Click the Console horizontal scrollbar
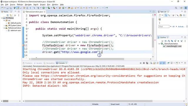This screenshot has height=106, width=188. pyautogui.click(x=88, y=101)
